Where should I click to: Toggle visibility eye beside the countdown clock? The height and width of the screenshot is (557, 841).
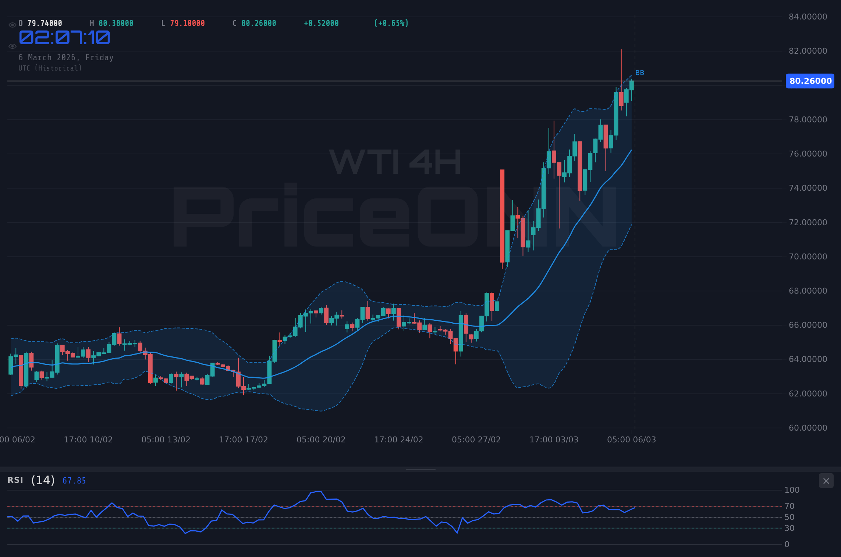12,46
